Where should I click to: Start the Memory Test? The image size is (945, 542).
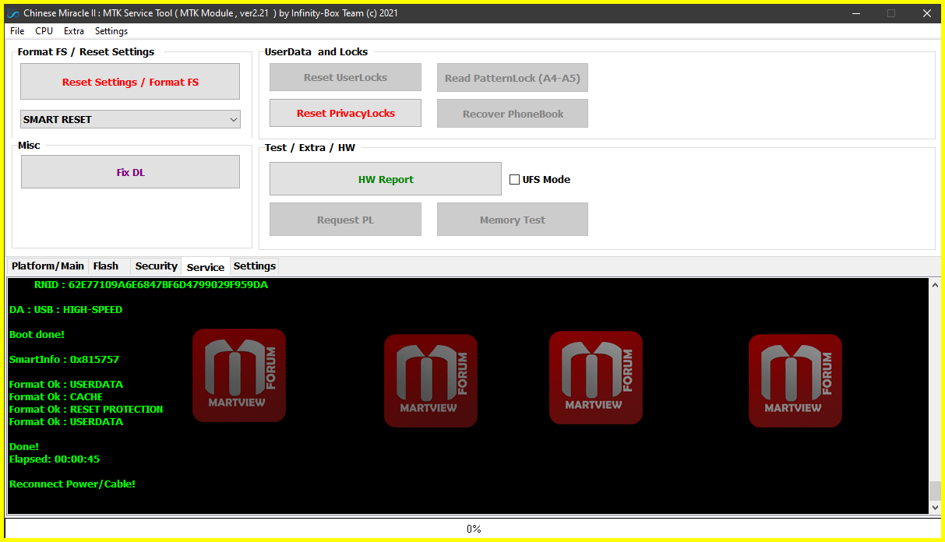pyautogui.click(x=513, y=220)
